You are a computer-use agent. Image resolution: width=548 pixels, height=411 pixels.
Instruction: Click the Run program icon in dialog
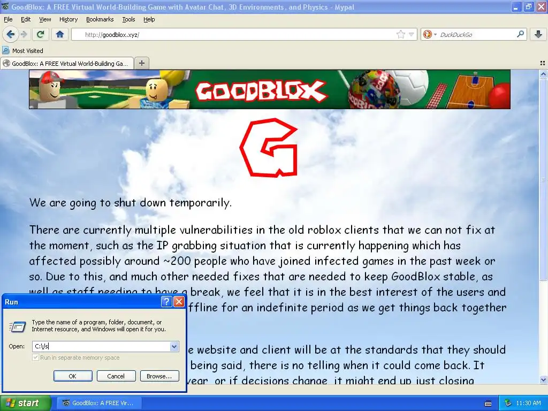[x=18, y=327]
